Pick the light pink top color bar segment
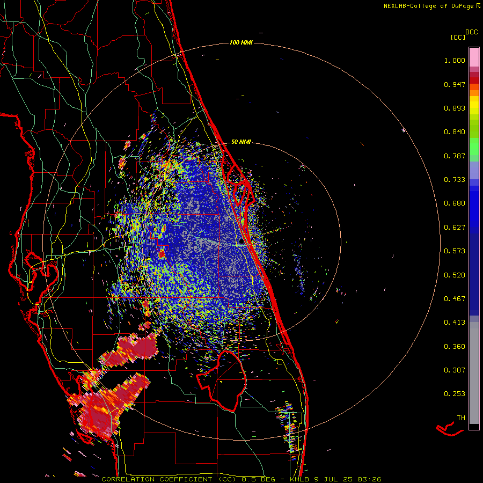 [x=474, y=57]
